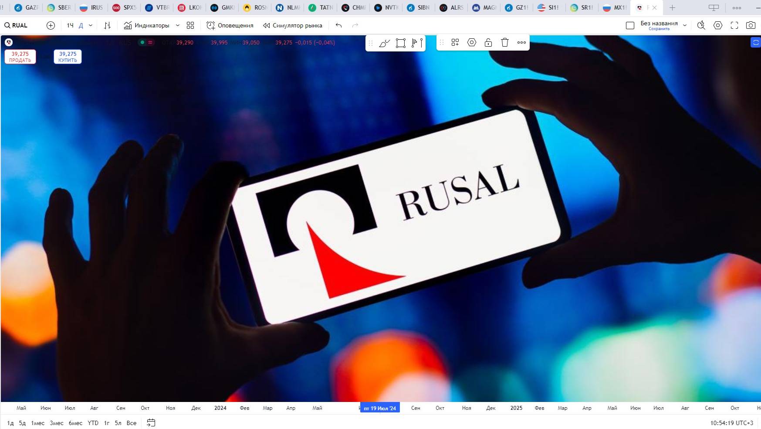This screenshot has width=761, height=429.
Task: Set range to 6мес
Action: click(x=75, y=423)
